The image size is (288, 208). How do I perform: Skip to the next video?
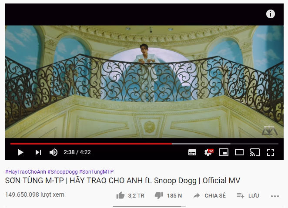click(38, 152)
